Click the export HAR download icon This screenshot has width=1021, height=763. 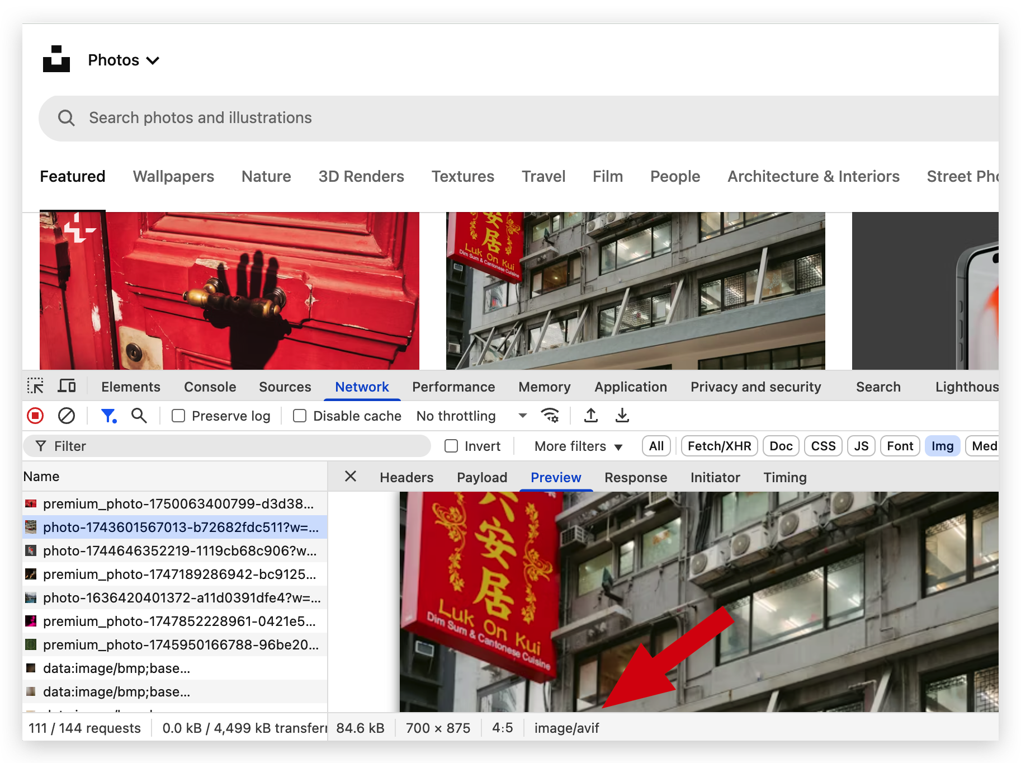pyautogui.click(x=622, y=416)
